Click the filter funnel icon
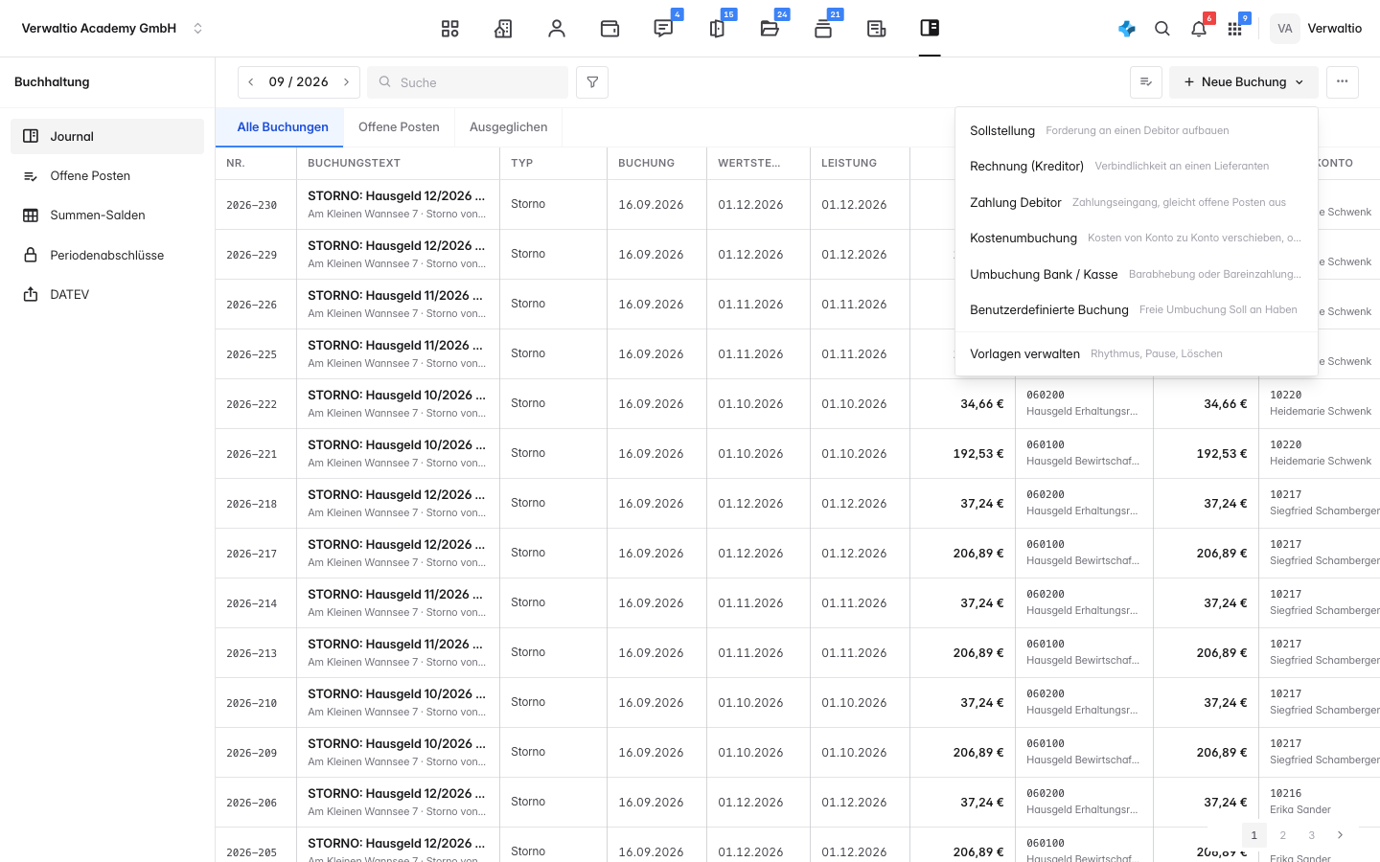The height and width of the screenshot is (862, 1380). [x=592, y=82]
